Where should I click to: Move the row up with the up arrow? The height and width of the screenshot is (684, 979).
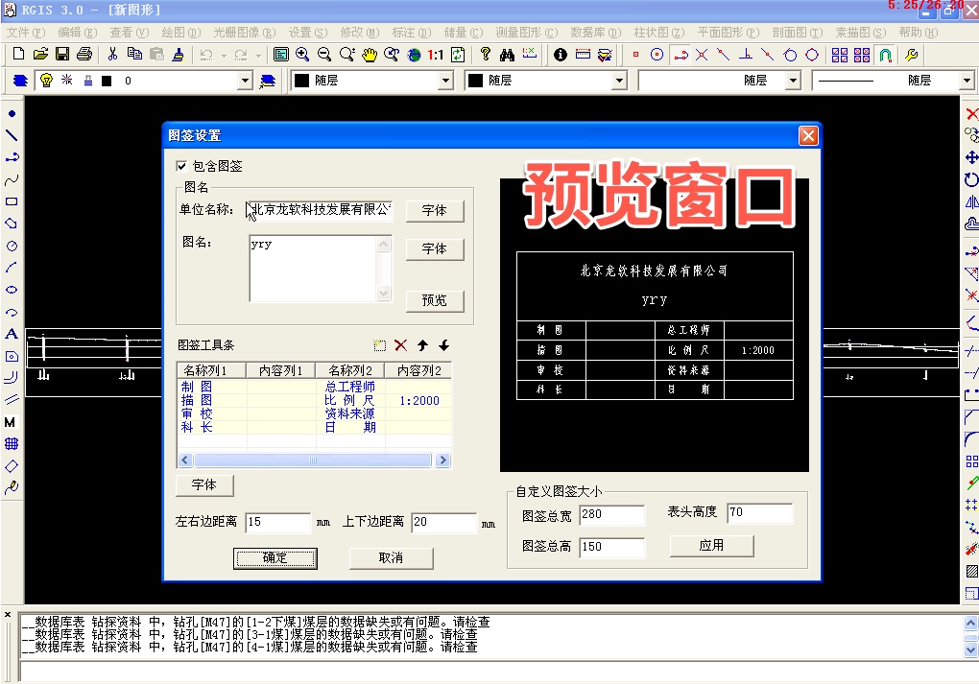[x=423, y=345]
